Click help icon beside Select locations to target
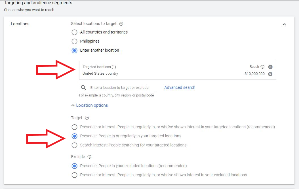 point(121,24)
